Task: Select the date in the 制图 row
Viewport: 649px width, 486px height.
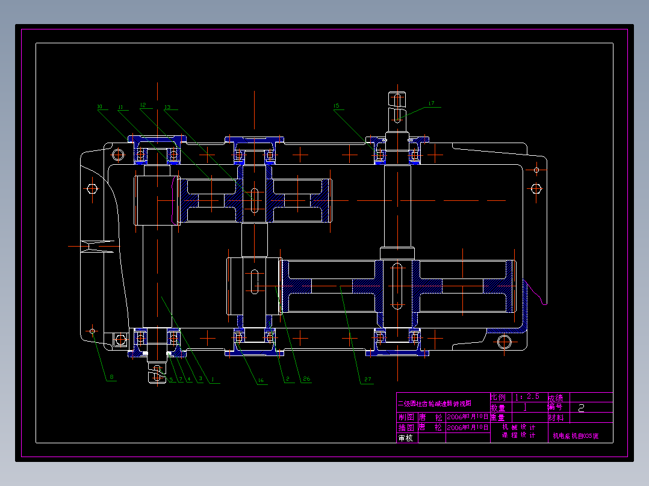Action: [x=468, y=417]
